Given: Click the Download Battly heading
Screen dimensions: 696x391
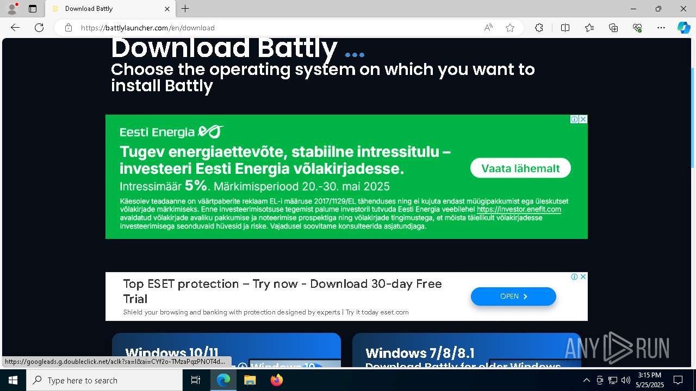Looking at the screenshot, I should (224, 48).
